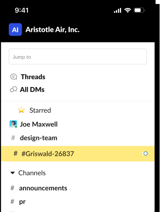Image resolution: width=160 pixels, height=212 pixels.
Task: Open the design-team channel
Action: point(38,138)
